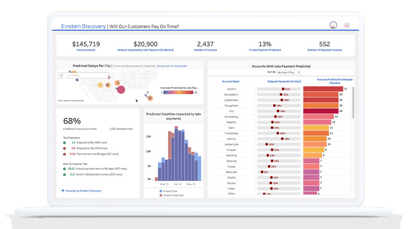
Task: Select the Vitz dark red bar
Action: click(321, 111)
